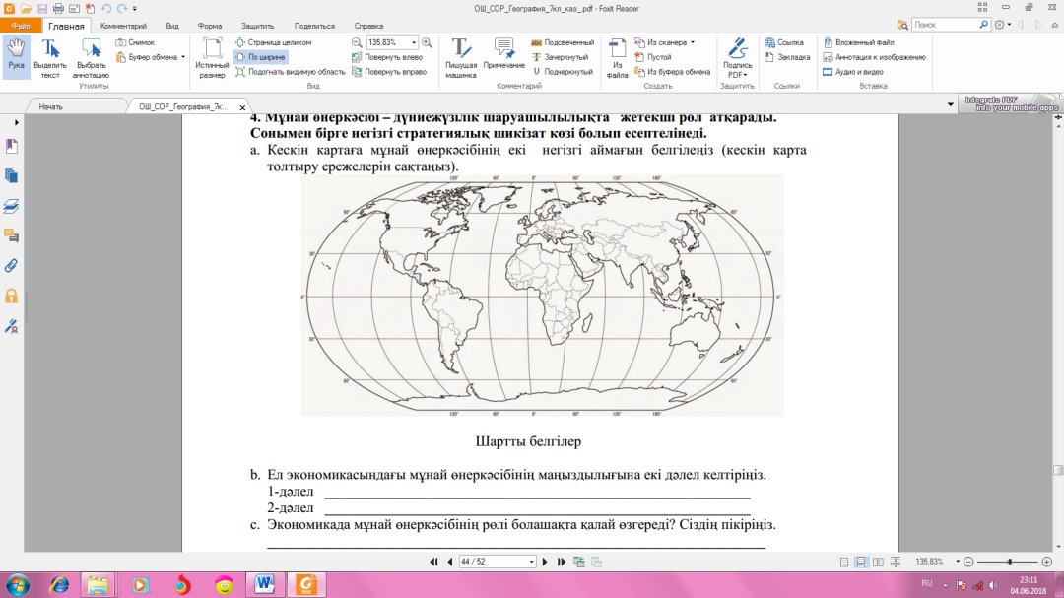
Task: Expand the Clipboard (Буфер обмена) dropdown
Action: [x=183, y=57]
